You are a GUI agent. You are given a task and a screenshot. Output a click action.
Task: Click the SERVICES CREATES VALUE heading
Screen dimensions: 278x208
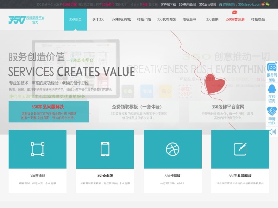point(72,72)
